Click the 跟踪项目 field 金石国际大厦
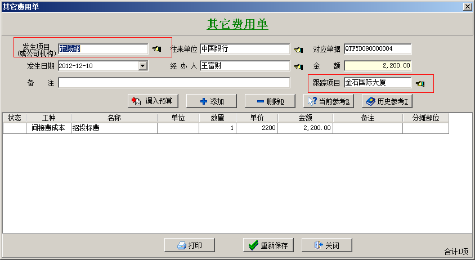 coord(378,82)
